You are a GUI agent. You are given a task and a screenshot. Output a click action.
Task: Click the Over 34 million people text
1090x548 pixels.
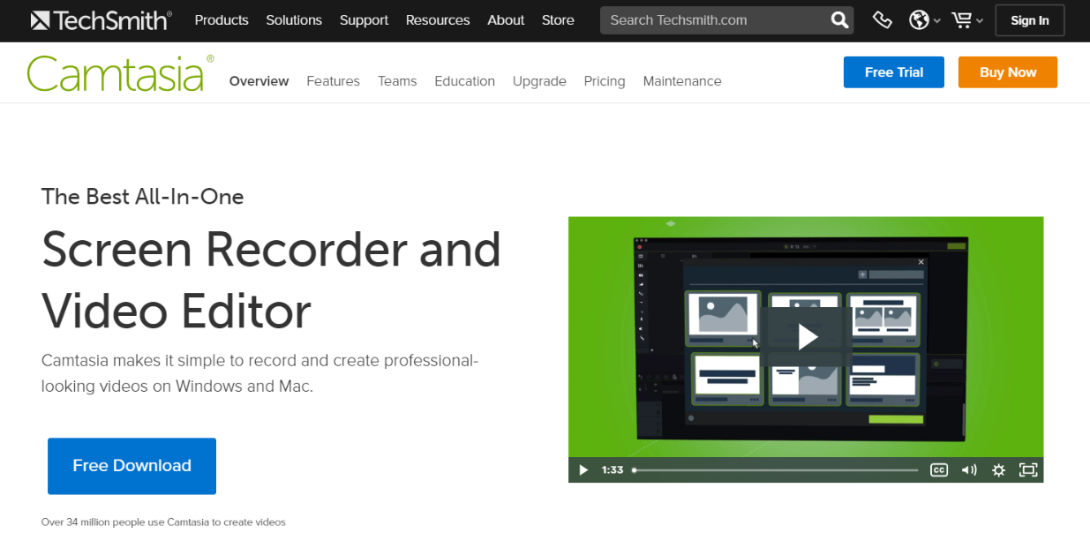(x=163, y=522)
